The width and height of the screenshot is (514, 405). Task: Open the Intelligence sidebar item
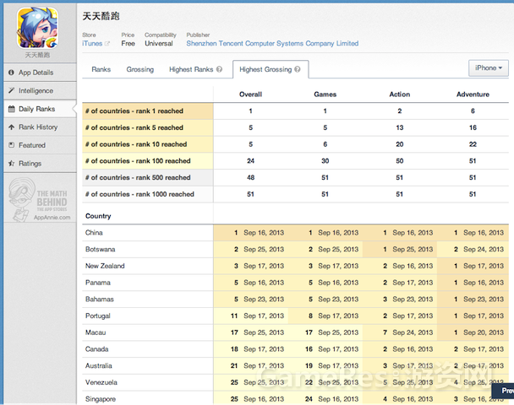pos(40,90)
